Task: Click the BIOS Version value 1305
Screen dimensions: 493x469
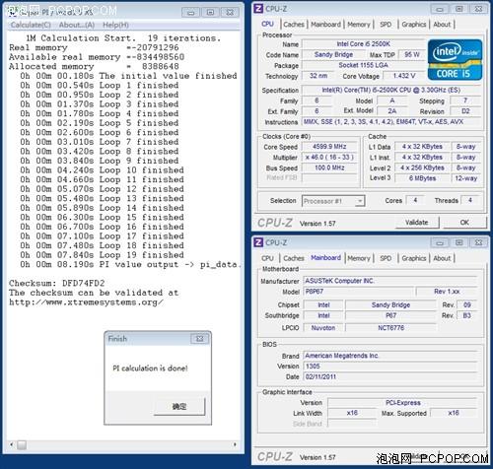Action: [389, 367]
